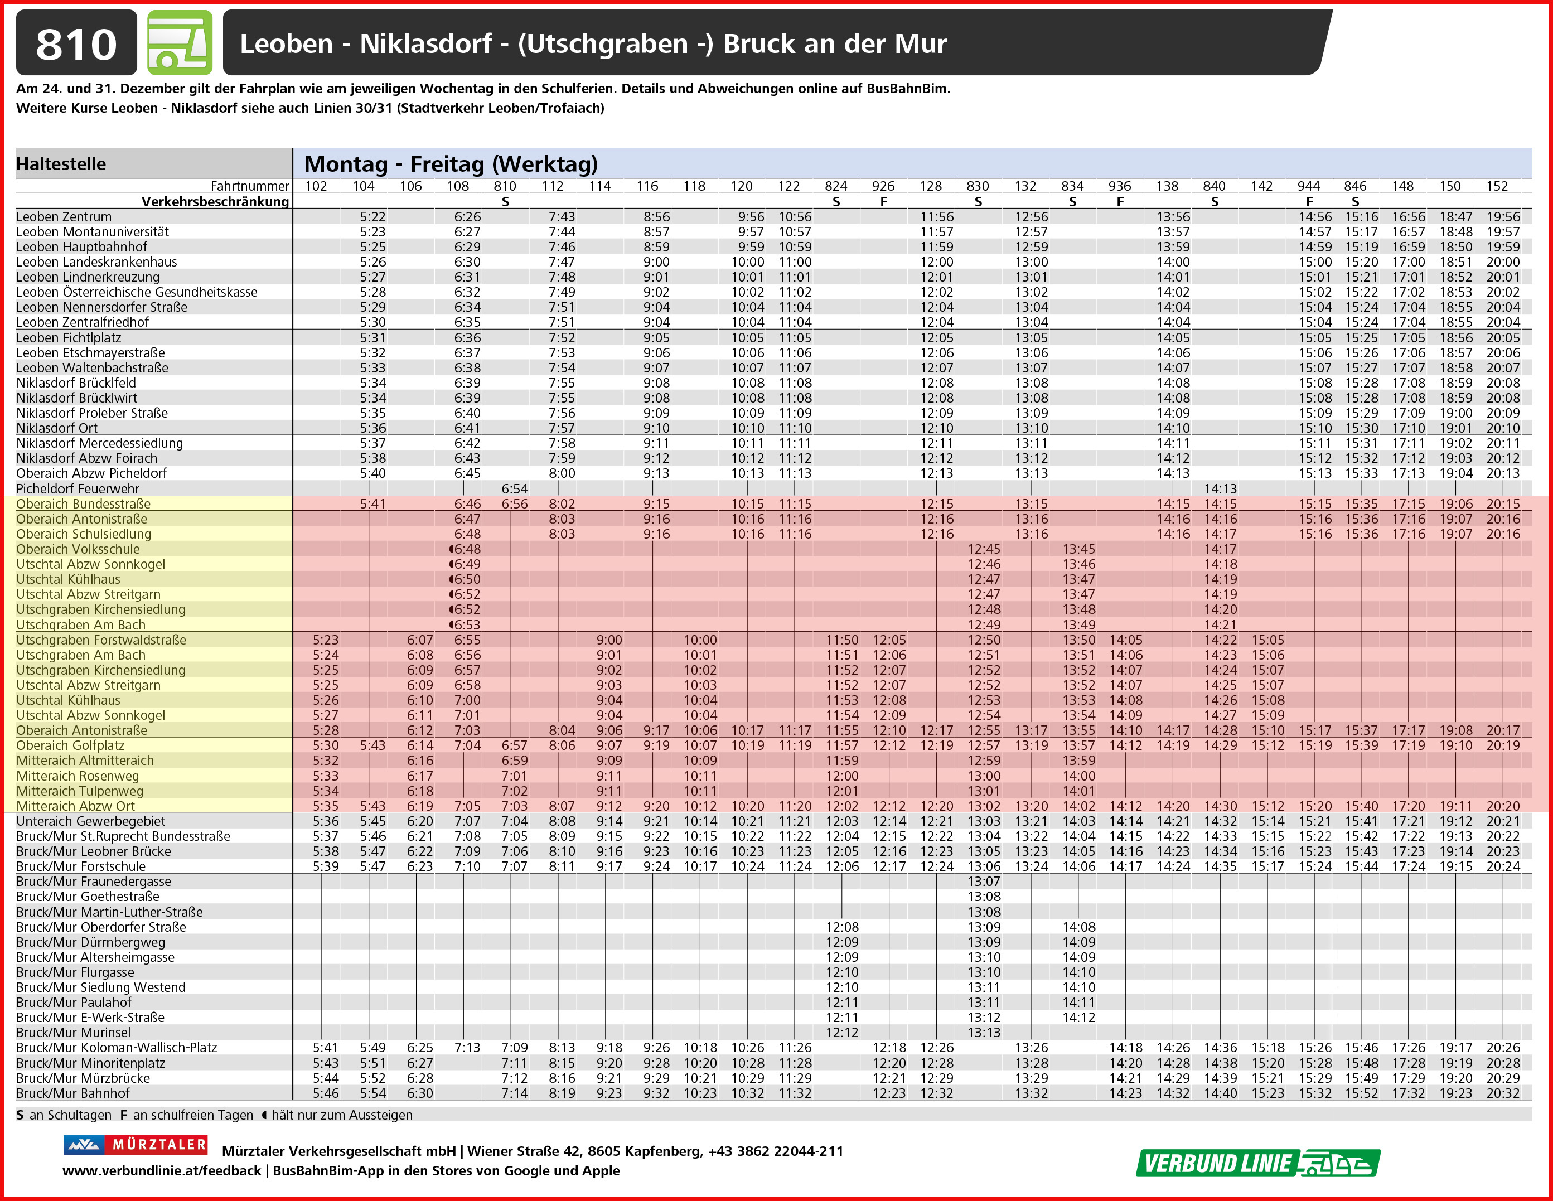The image size is (1553, 1201).
Task: Click the Verkehrsbeschränkung row label
Action: point(215,201)
